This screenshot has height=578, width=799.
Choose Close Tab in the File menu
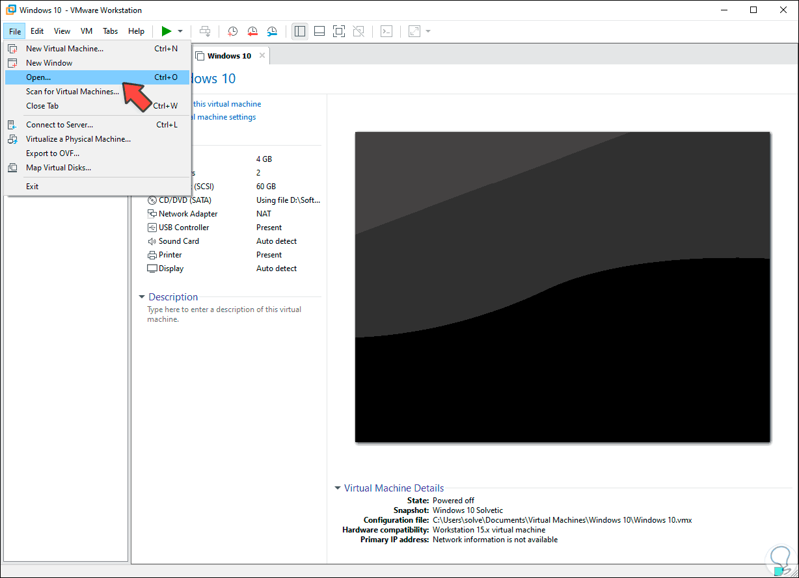point(97,106)
